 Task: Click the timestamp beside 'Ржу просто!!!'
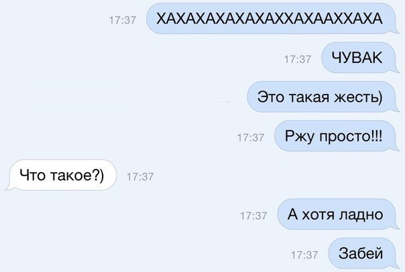251,138
